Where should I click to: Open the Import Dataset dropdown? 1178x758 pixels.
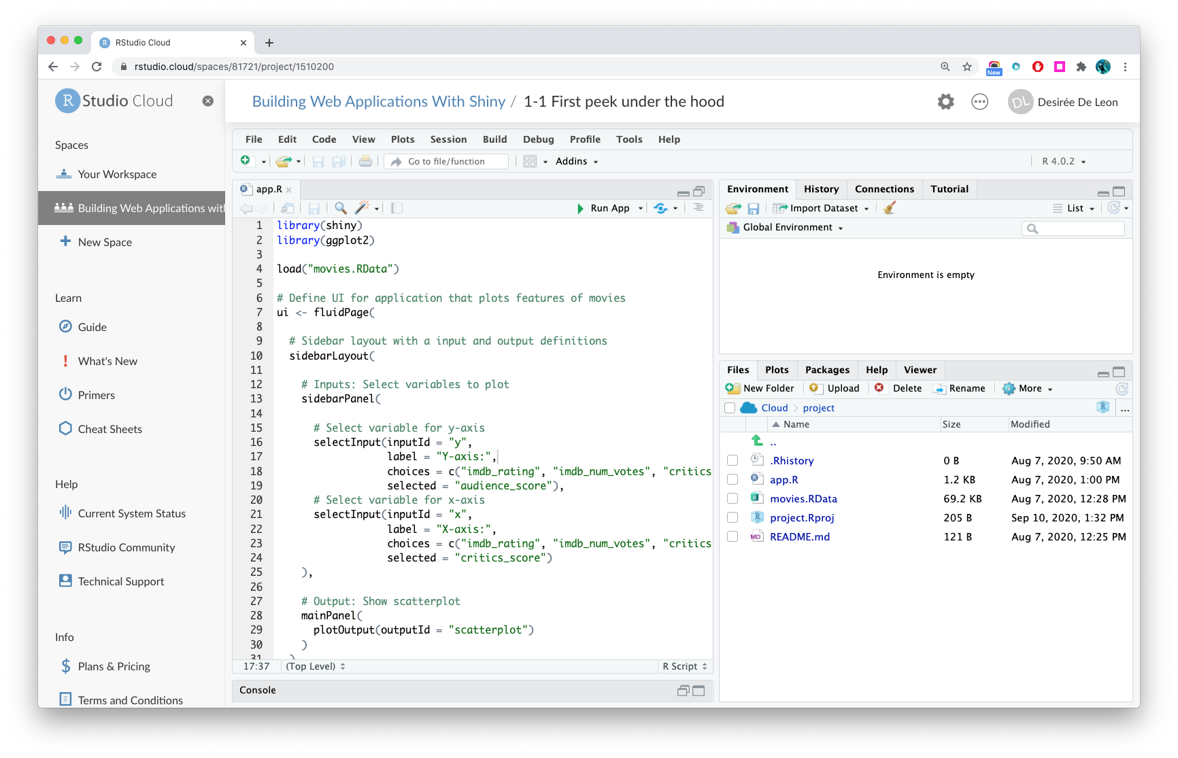pyautogui.click(x=821, y=208)
